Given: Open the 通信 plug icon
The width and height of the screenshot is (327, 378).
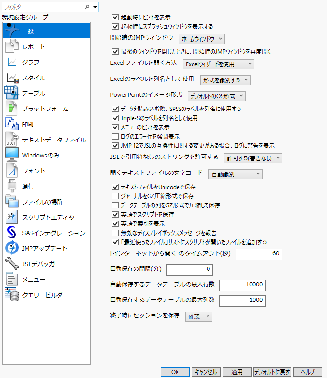Looking at the screenshot, I should (12, 186).
